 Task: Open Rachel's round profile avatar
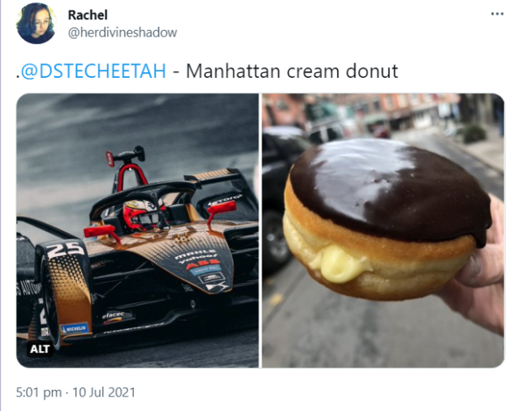[36, 24]
